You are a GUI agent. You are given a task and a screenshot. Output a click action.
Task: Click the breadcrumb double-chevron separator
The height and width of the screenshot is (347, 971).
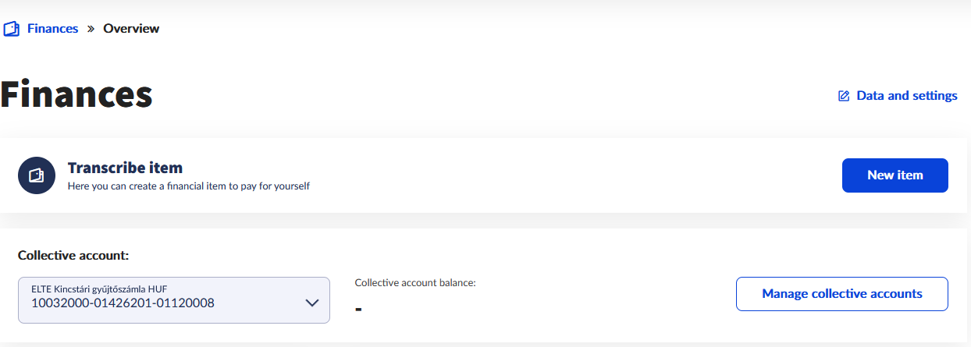(x=91, y=29)
